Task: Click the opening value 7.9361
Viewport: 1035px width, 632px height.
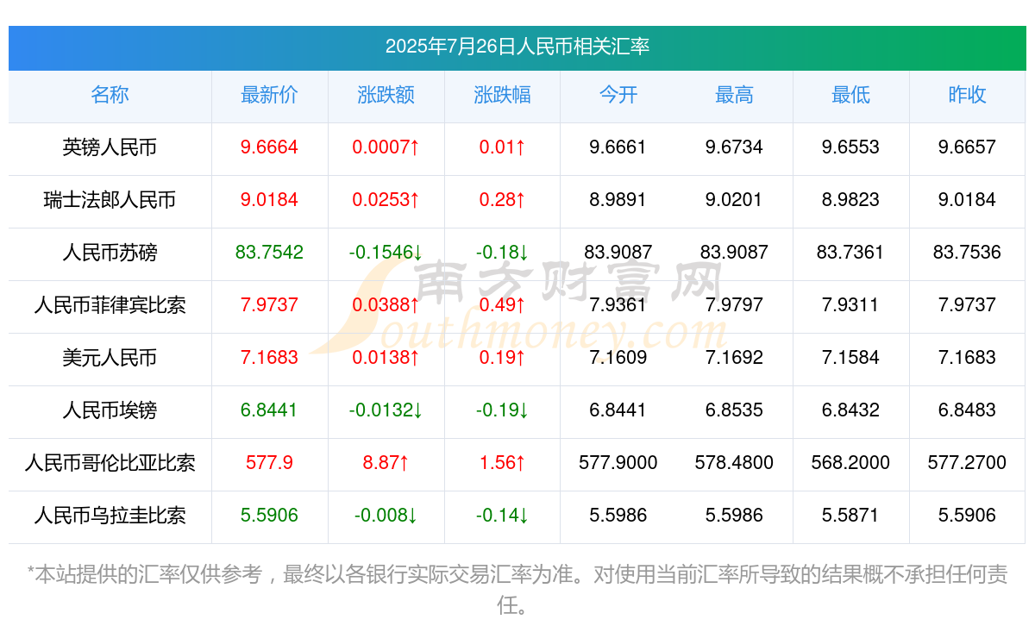Action: click(x=618, y=305)
